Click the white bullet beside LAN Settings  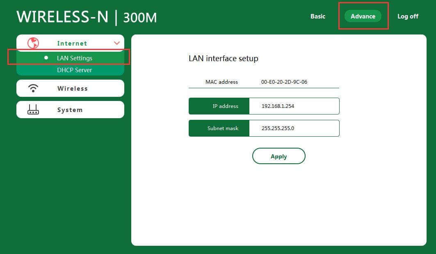point(46,58)
